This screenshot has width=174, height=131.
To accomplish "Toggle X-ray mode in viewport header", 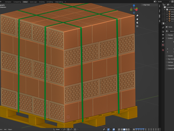I will [x=119, y=129].
